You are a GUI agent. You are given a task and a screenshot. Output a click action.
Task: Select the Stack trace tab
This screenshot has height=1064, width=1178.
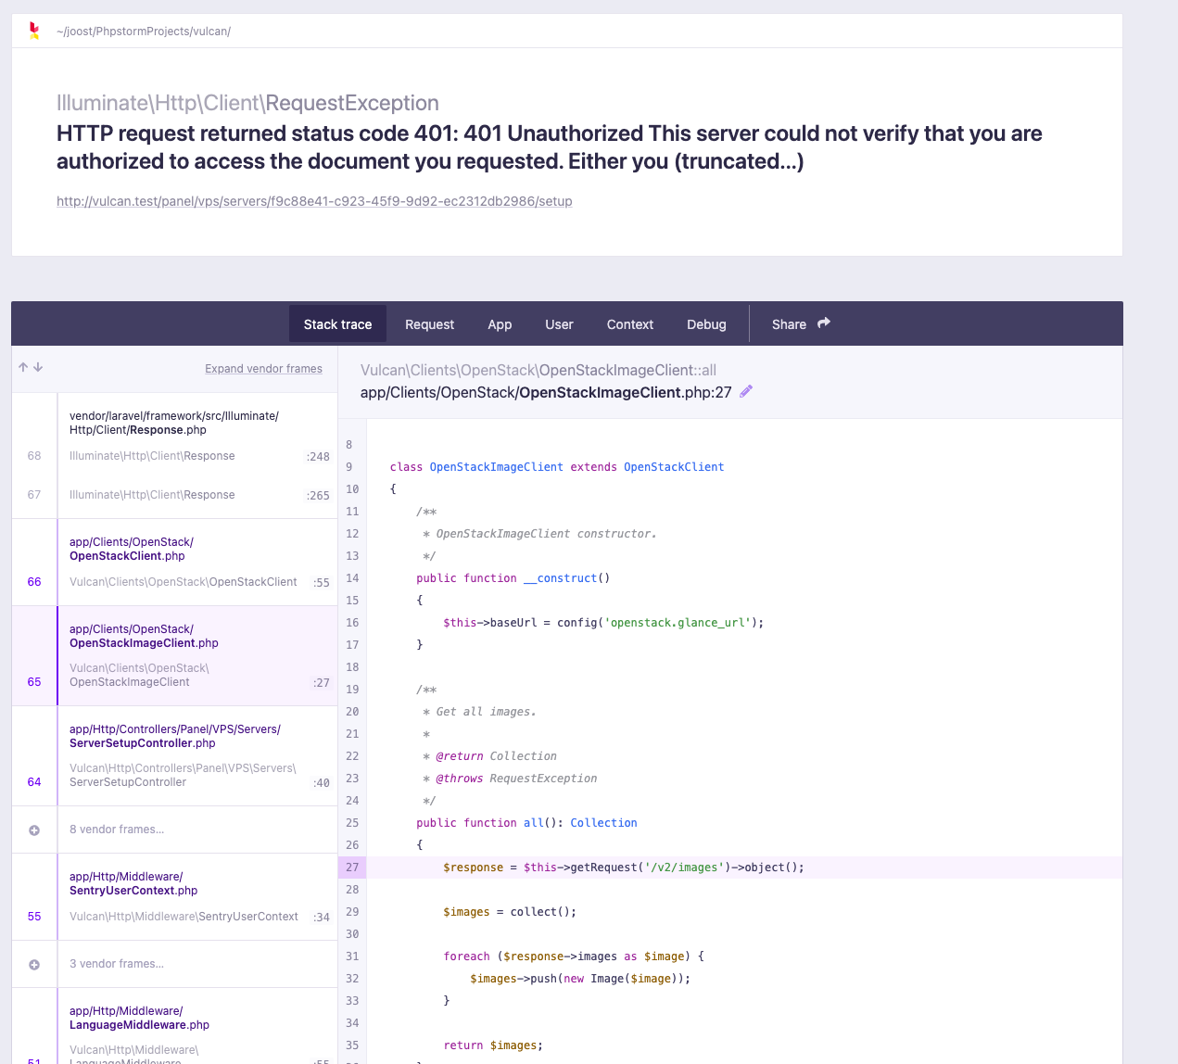coord(337,324)
